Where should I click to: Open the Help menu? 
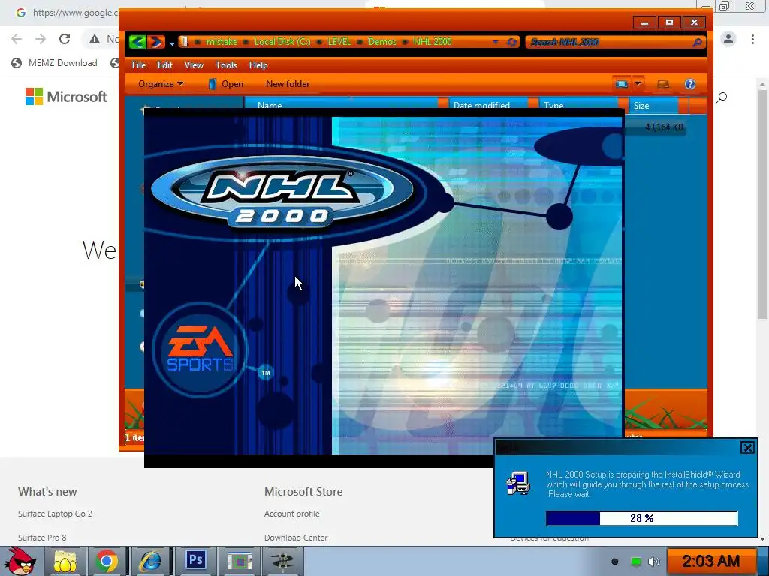(x=258, y=65)
